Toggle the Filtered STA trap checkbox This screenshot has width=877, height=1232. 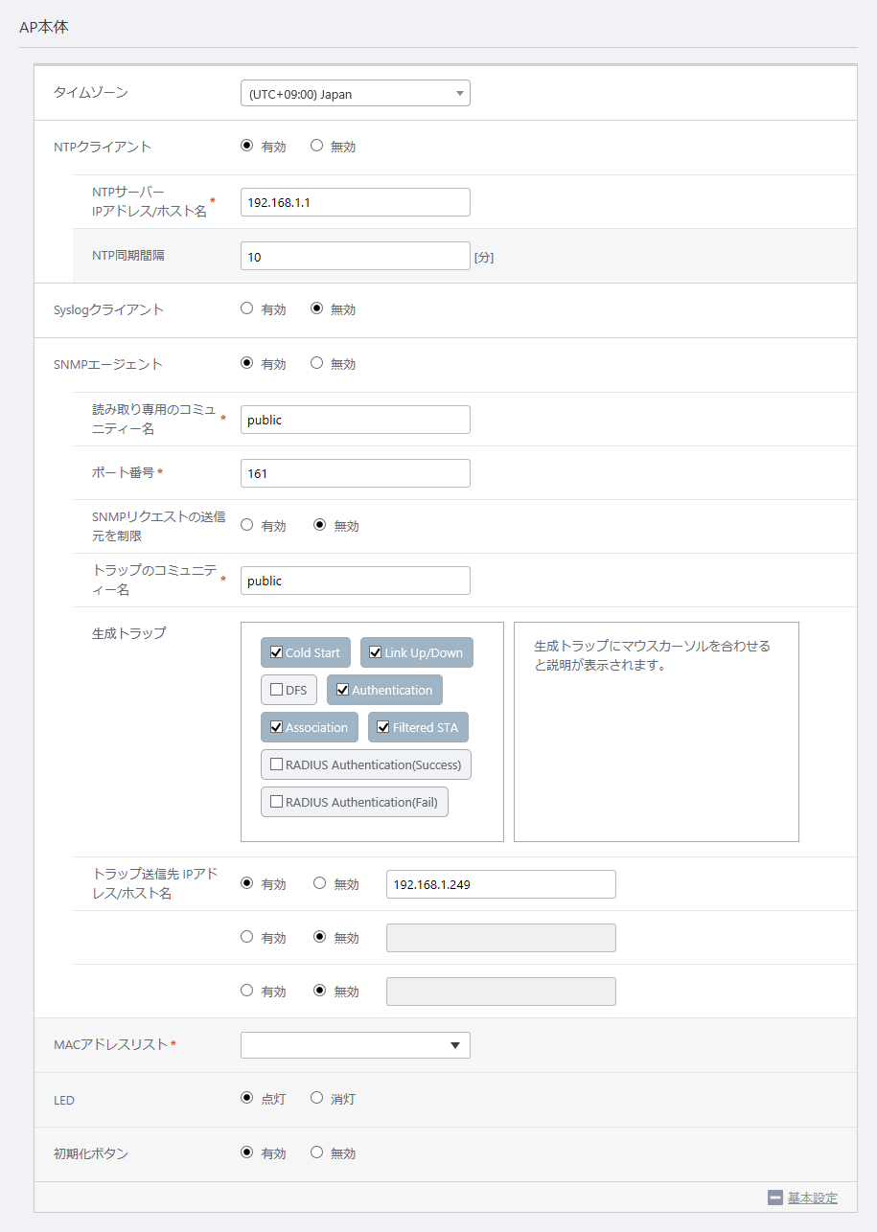point(383,727)
